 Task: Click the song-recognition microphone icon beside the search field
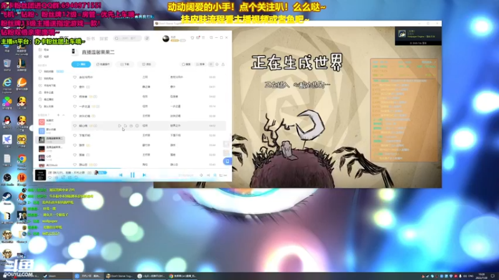147,39
